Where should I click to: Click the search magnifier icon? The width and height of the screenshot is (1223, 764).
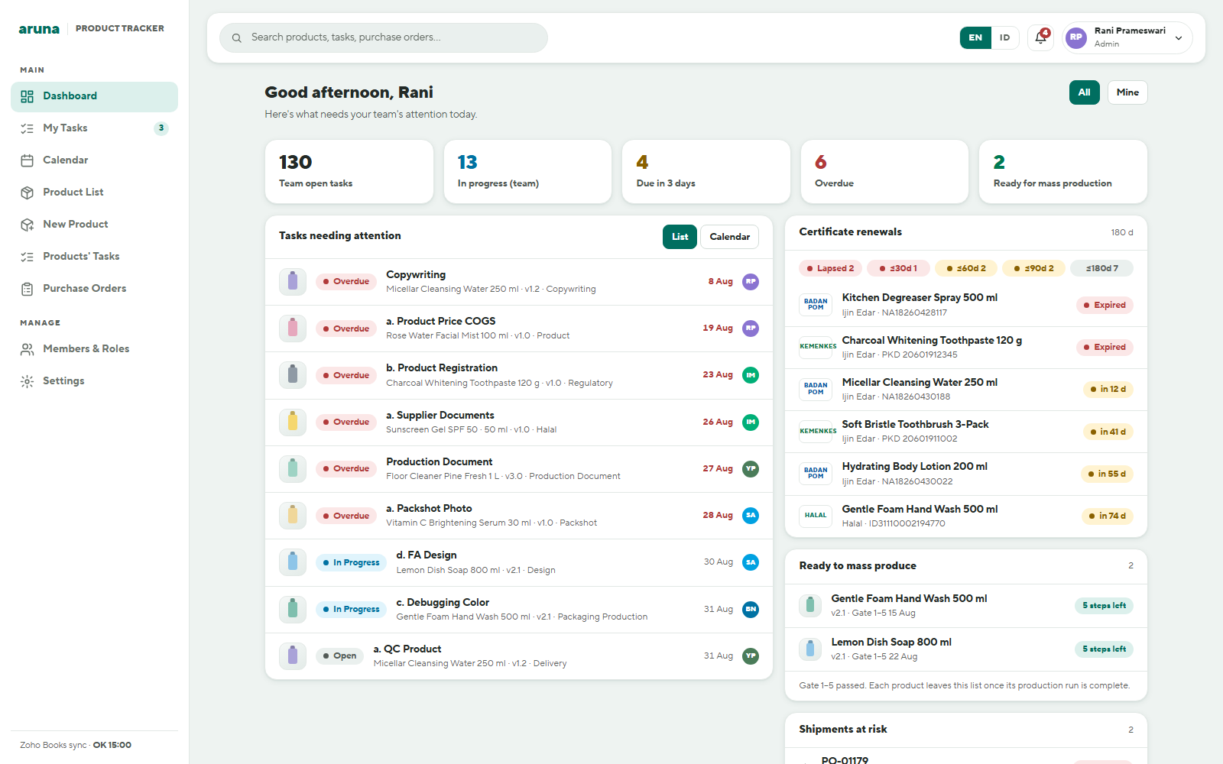coord(237,37)
